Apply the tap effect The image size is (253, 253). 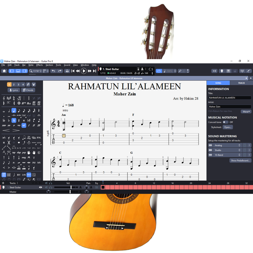tap(14, 153)
